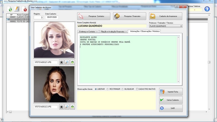This screenshot has width=217, height=122.
Task: Click webcam capture icon beside ADELE2.JPG
Action: point(62,107)
